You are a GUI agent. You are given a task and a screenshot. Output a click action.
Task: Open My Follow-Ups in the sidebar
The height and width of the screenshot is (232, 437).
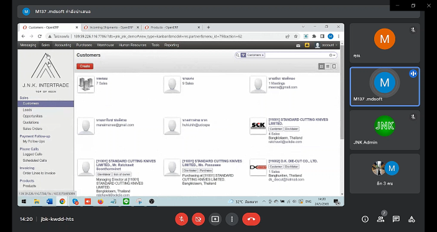click(x=34, y=141)
